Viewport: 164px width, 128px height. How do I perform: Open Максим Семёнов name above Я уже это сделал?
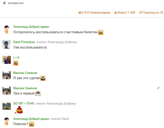pos(25,73)
